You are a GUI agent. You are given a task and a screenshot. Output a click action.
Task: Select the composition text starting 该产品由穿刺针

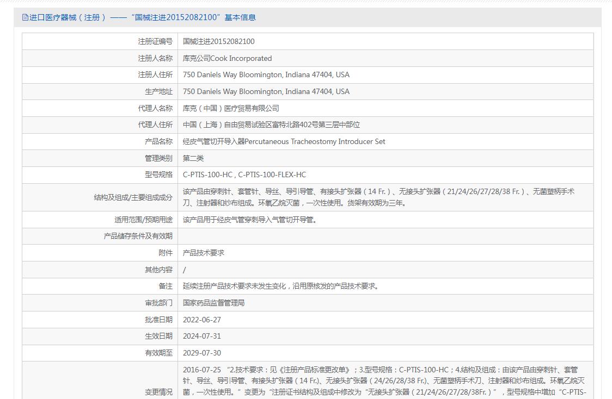point(378,197)
